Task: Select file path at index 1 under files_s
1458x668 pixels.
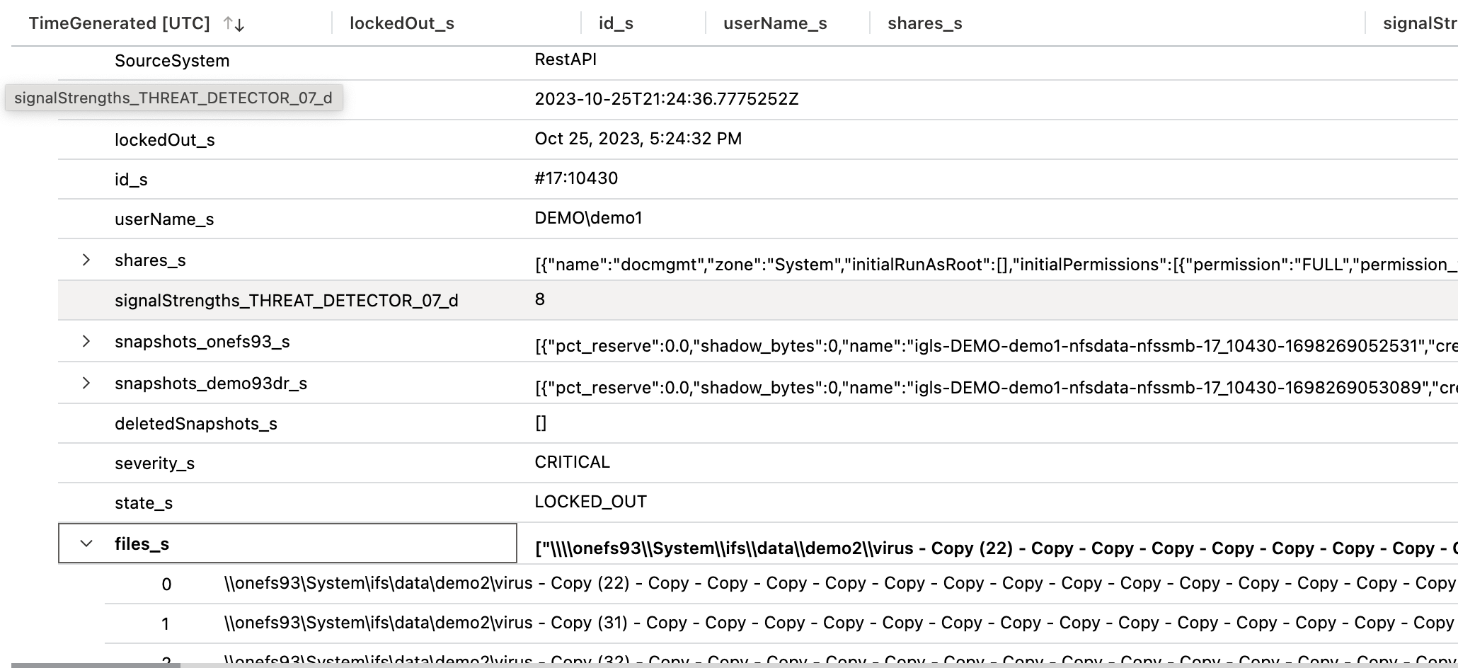Action: coord(708,623)
